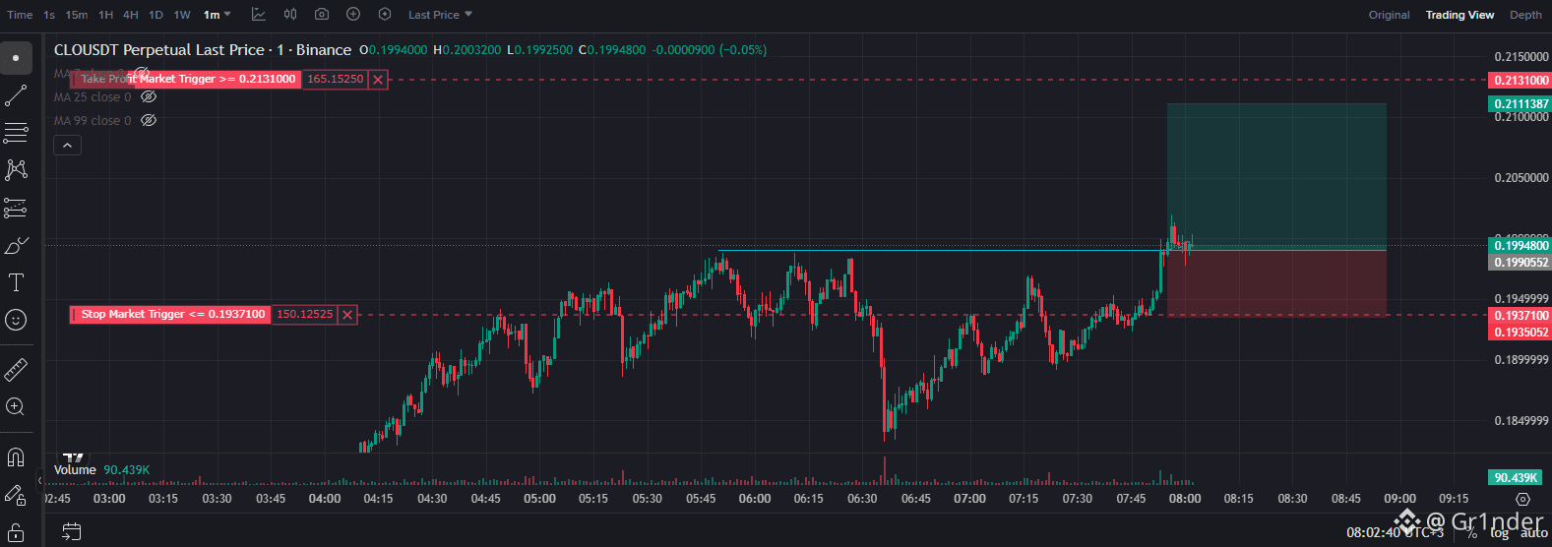Select the brush drawing tool

(16, 245)
